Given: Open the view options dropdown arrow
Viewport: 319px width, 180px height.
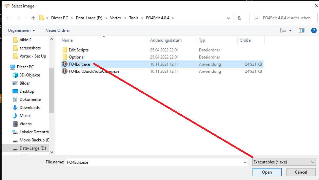Looking at the screenshot, I should coord(290,30).
